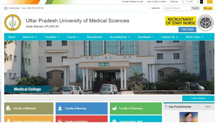Open the What's New dropdown

click(x=194, y=37)
